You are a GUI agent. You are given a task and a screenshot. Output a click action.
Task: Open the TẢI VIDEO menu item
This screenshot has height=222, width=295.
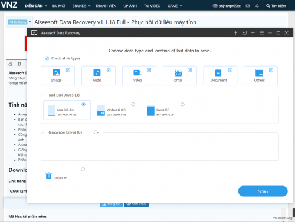152,6
